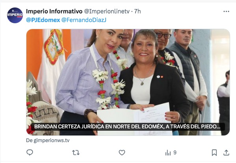Viewport: 236px width, 163px height.
Task: Visit the @Imperionlinetv handle
Action: coord(107,11)
